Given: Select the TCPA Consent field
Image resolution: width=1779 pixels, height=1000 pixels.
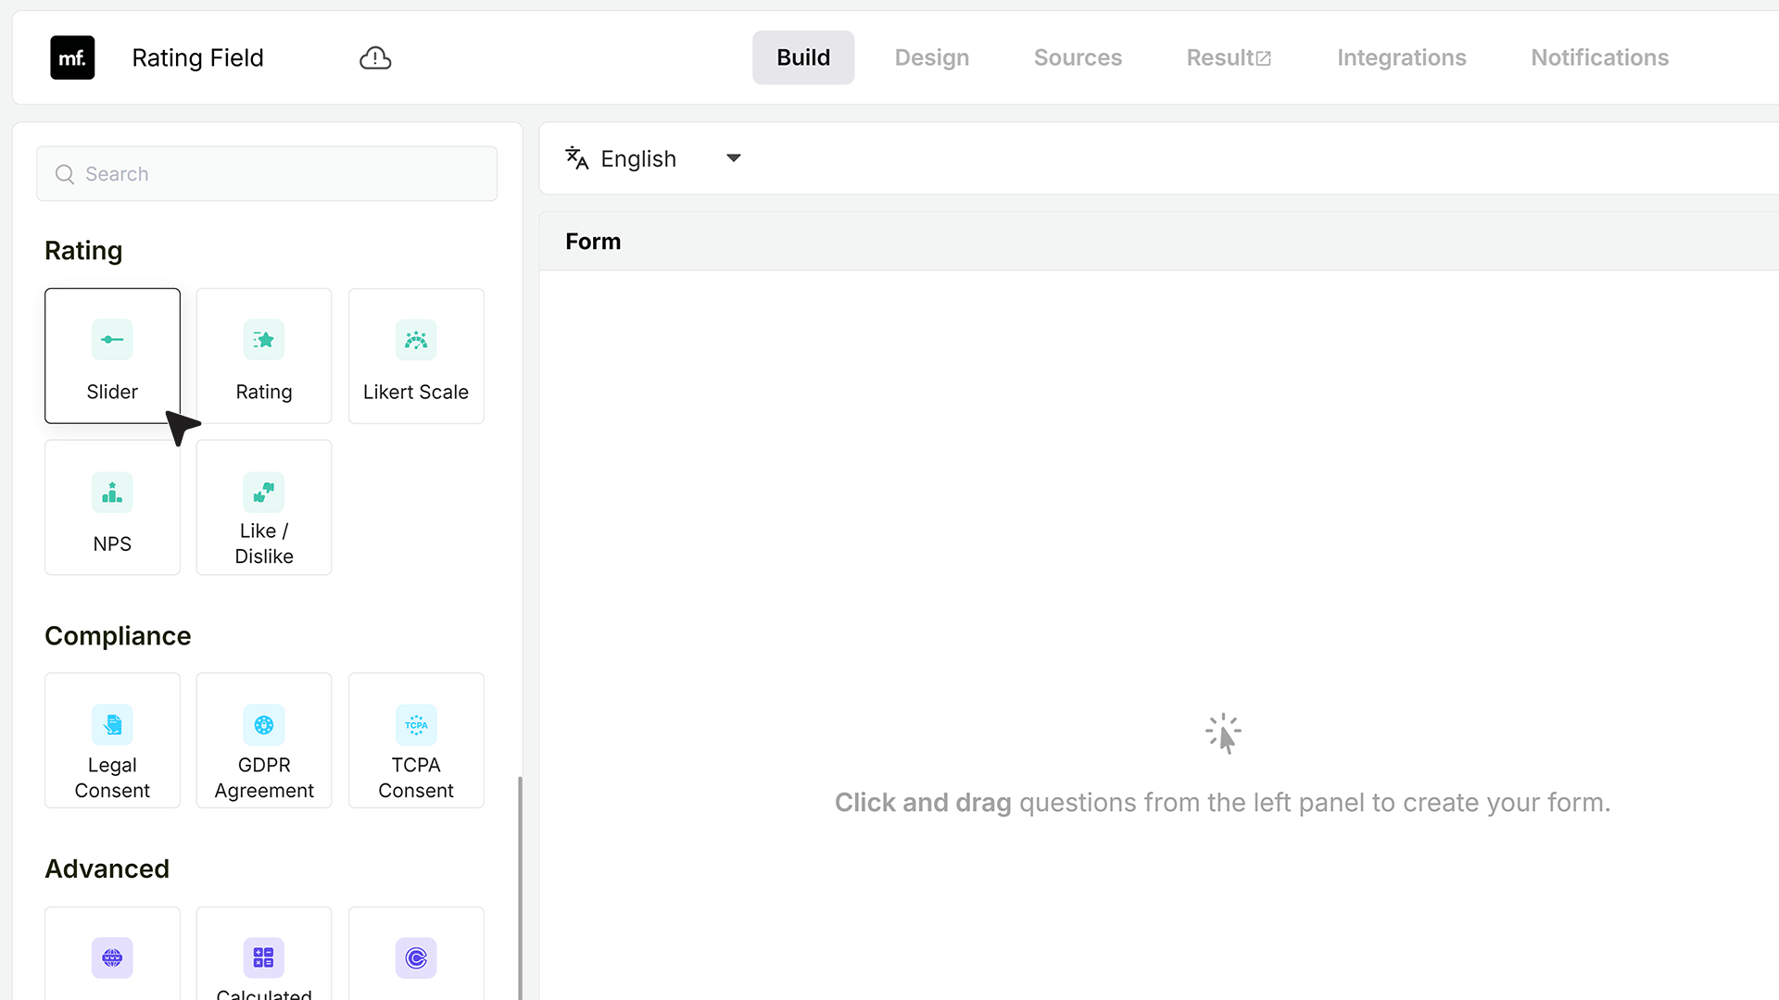Looking at the screenshot, I should coord(416,741).
